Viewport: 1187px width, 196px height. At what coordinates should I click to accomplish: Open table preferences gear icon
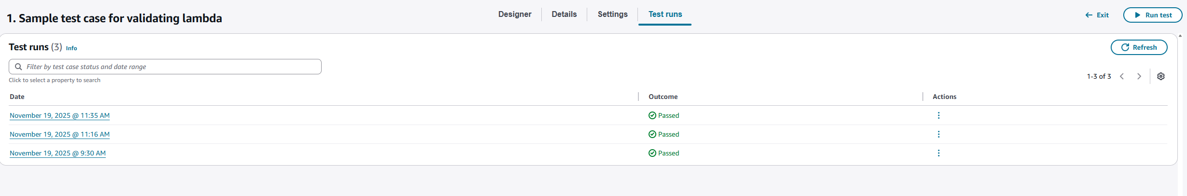(1161, 76)
